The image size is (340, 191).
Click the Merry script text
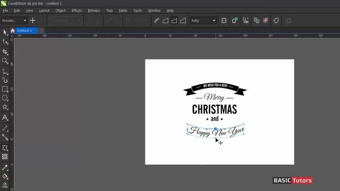pos(214,97)
